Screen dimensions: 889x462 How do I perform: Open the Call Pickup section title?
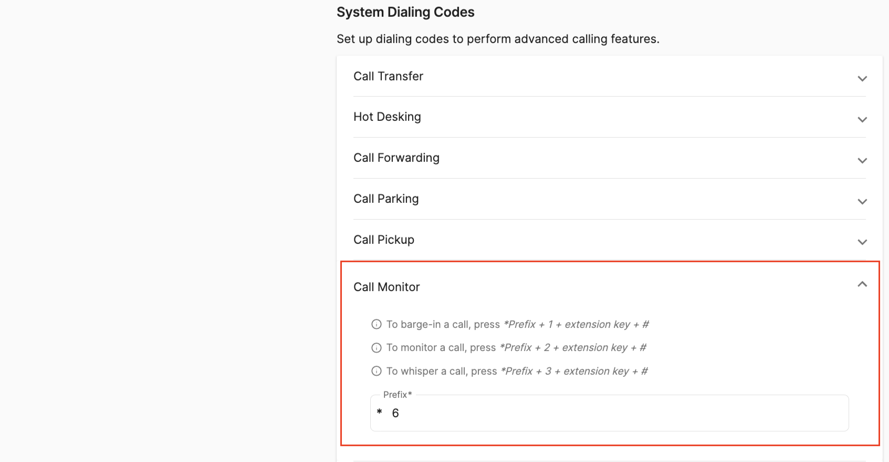click(384, 240)
